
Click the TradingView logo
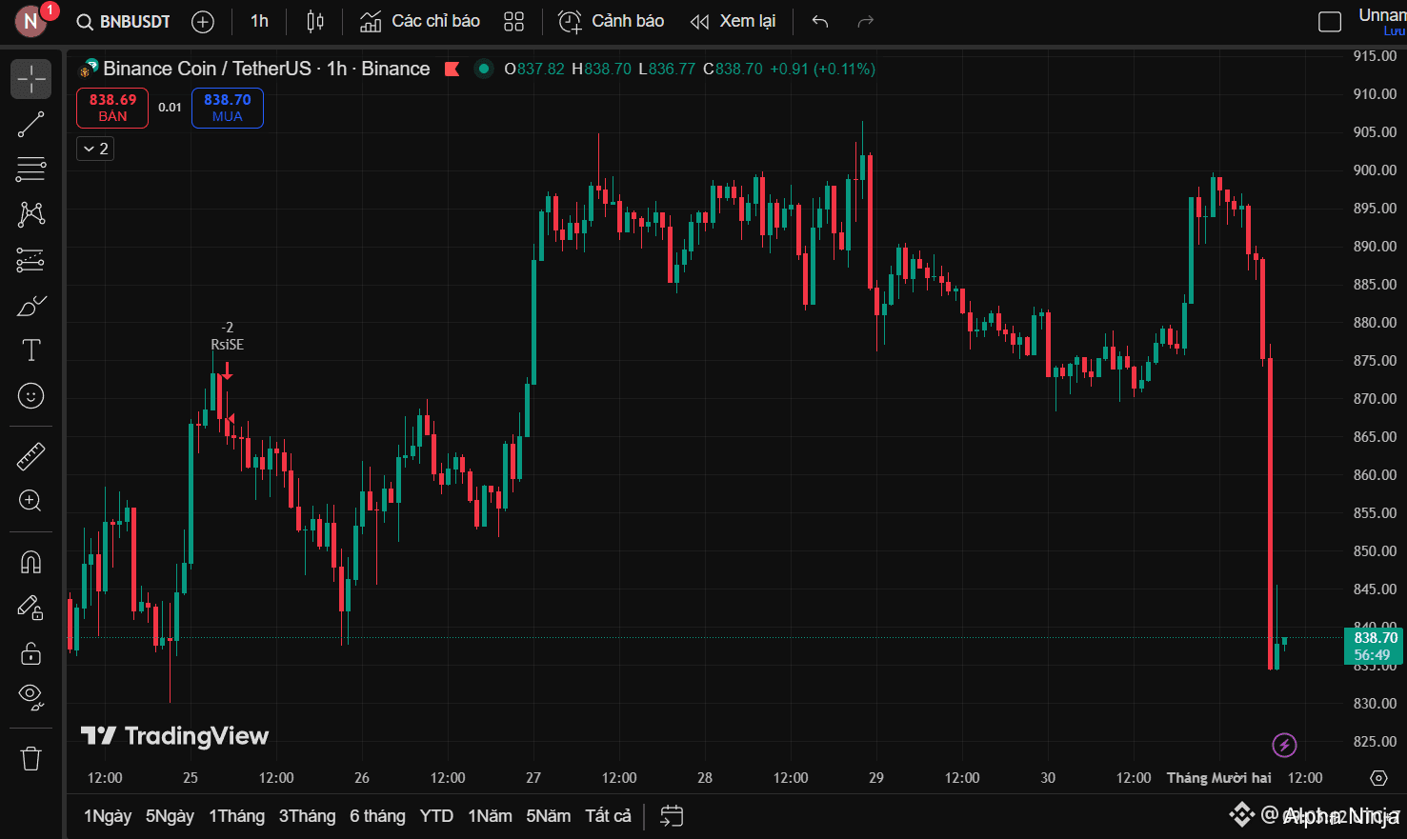pyautogui.click(x=175, y=735)
